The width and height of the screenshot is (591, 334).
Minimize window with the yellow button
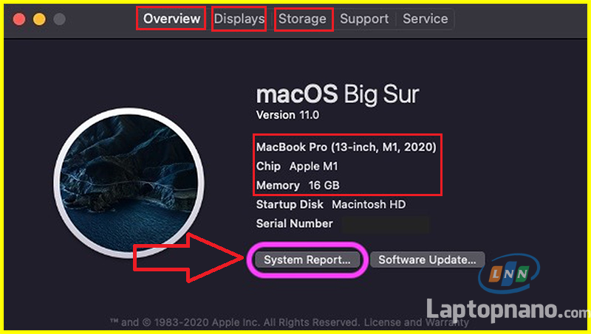coord(38,19)
